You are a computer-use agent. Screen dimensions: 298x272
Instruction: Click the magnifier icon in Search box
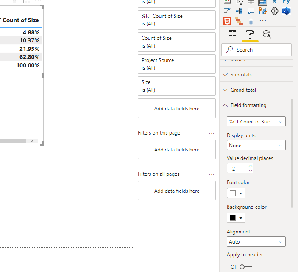(230, 50)
